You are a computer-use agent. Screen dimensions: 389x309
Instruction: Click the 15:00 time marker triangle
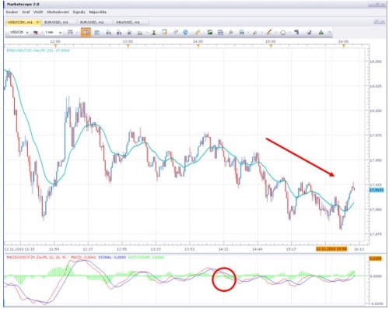271,46
